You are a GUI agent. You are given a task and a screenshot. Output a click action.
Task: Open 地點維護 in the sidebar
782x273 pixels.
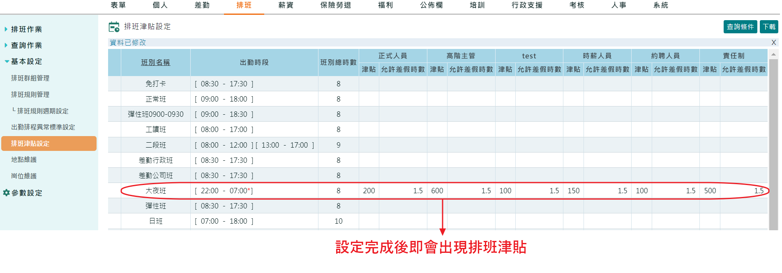click(x=24, y=160)
